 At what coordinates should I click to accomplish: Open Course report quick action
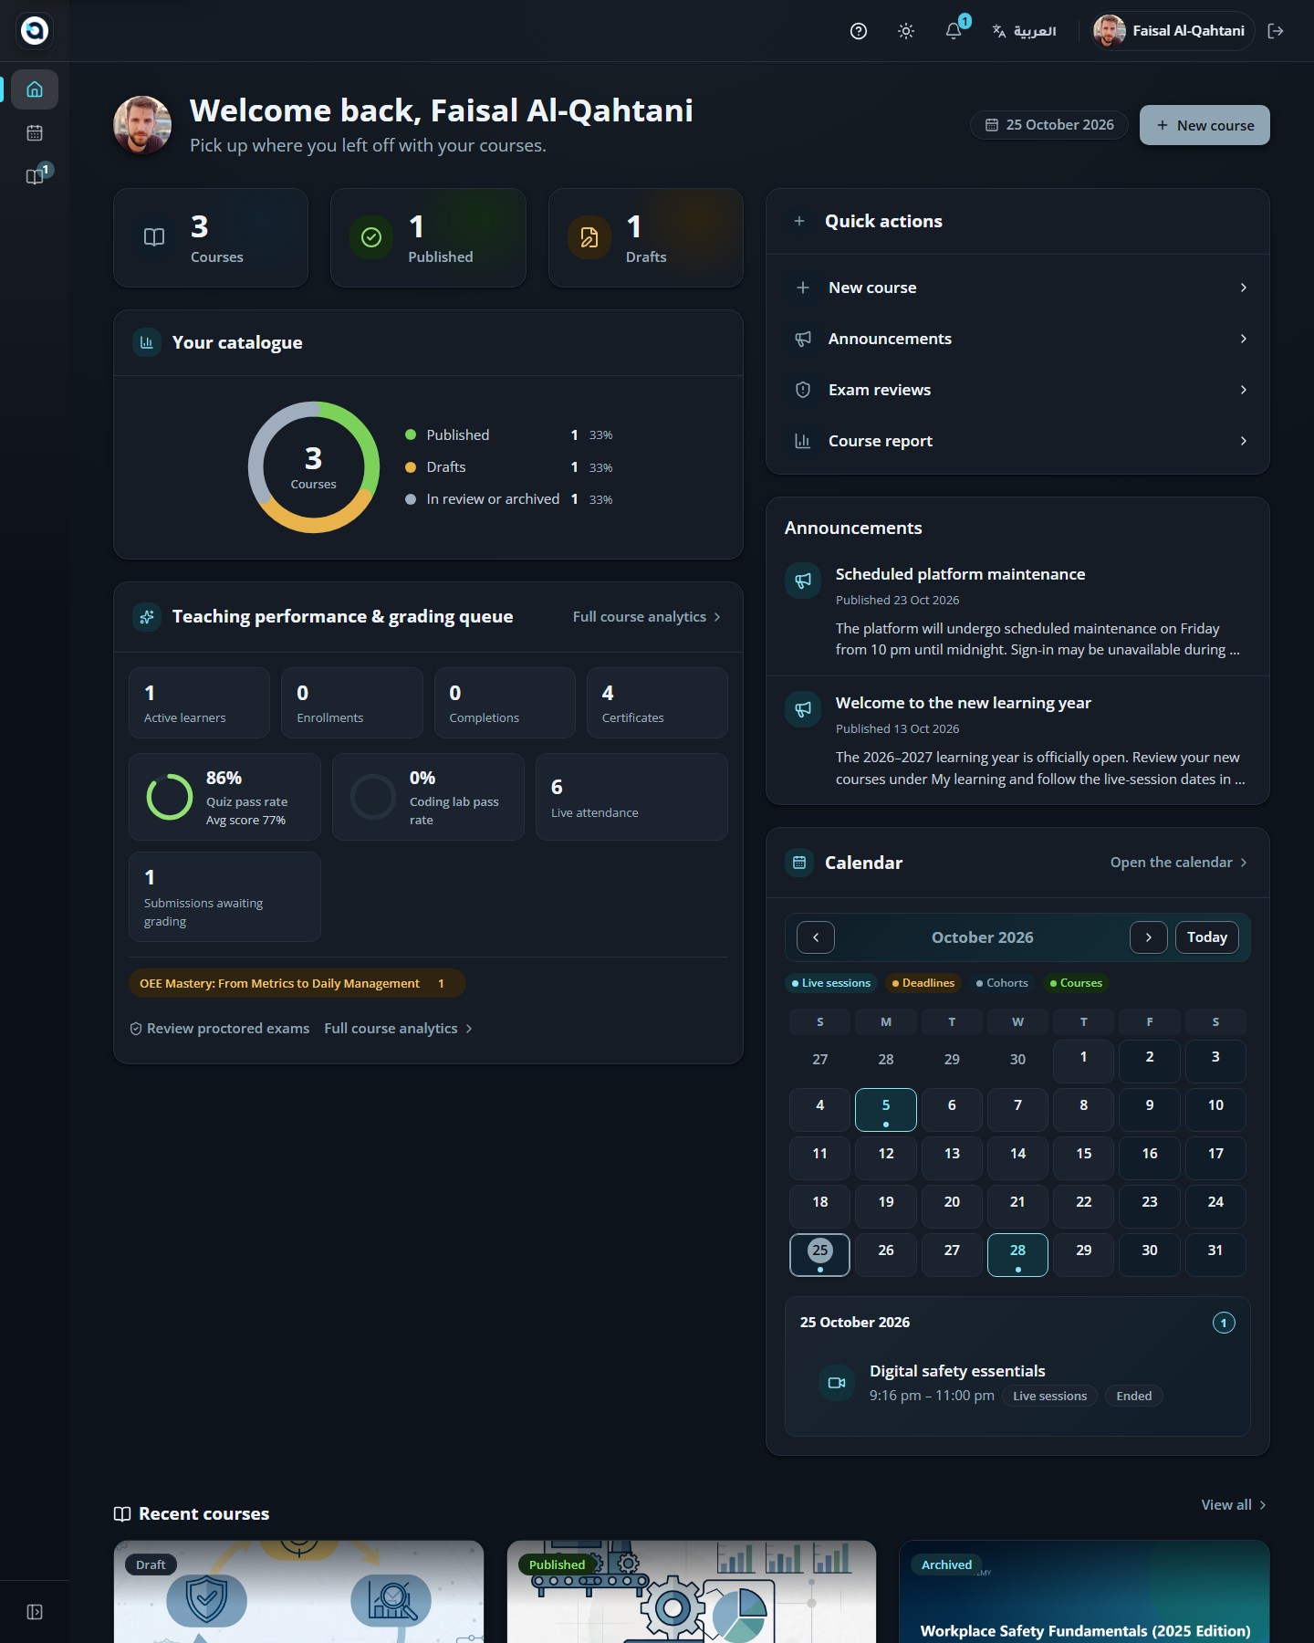pyautogui.click(x=1017, y=441)
